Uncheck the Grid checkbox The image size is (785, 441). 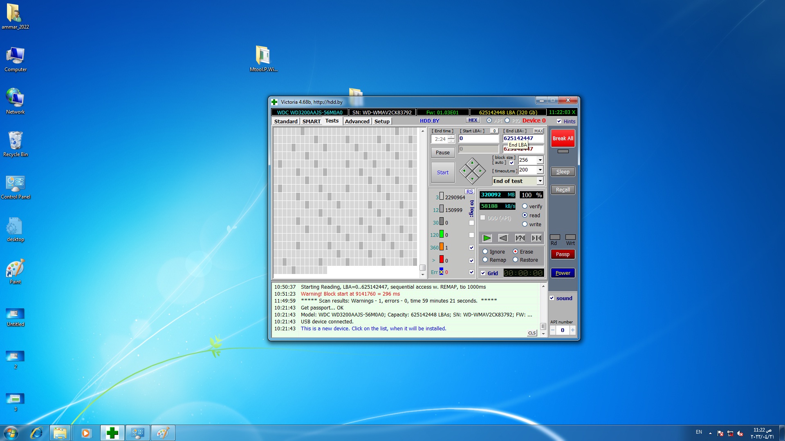click(x=483, y=273)
